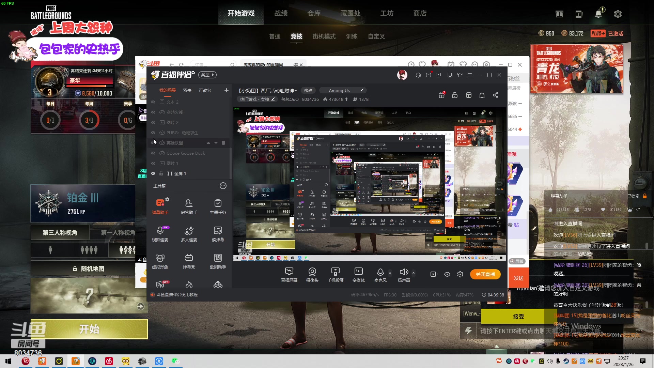This screenshot has width=654, height=368.
Task: Add a 手机投屏 phone casting source
Action: point(335,275)
